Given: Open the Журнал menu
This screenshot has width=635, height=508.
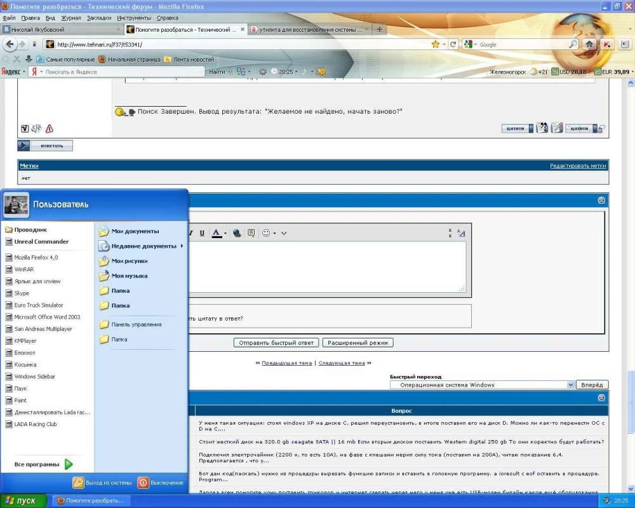Looking at the screenshot, I should tap(71, 18).
